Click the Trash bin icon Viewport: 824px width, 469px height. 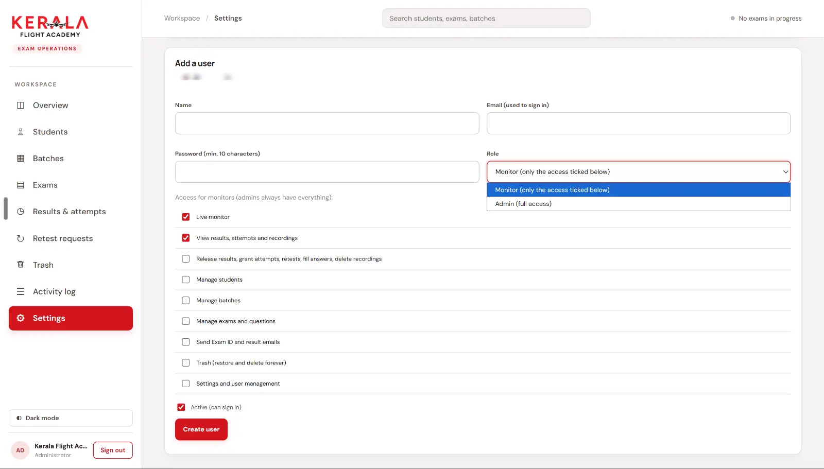coord(21,265)
